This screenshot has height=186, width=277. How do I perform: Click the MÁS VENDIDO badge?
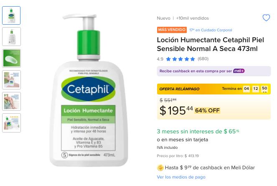[172, 30]
